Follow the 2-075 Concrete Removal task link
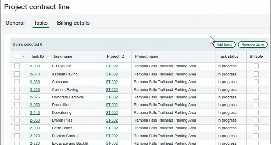This screenshot has height=145, width=271. tap(35, 97)
